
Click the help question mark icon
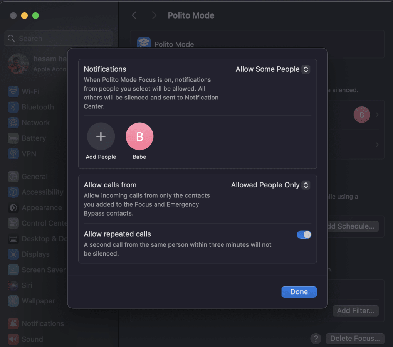coord(316,339)
